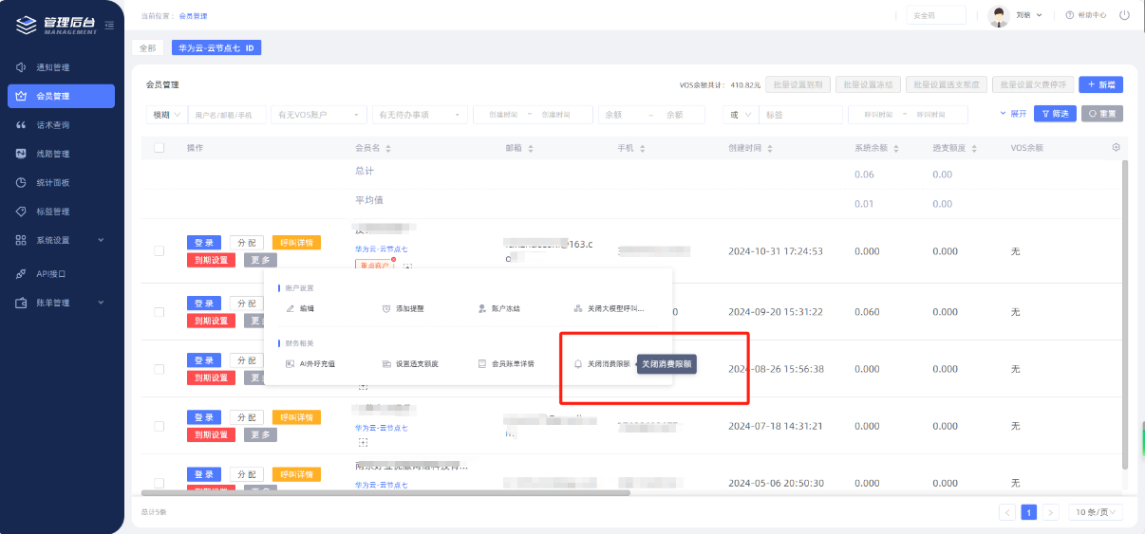Viewport: 1145px width, 534px height.
Task: Open the 10条/页 page size dropdown
Action: (1097, 512)
